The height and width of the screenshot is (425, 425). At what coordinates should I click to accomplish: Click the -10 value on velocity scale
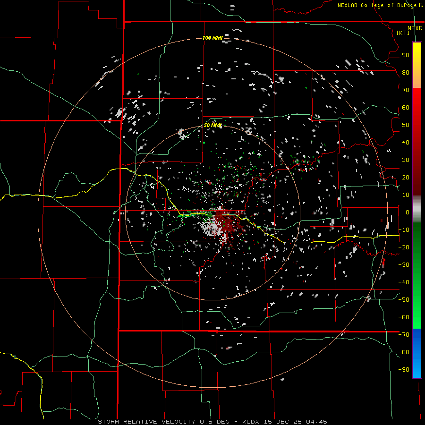coord(404,230)
